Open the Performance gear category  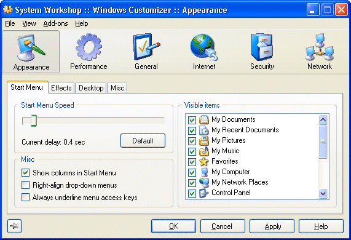(89, 52)
